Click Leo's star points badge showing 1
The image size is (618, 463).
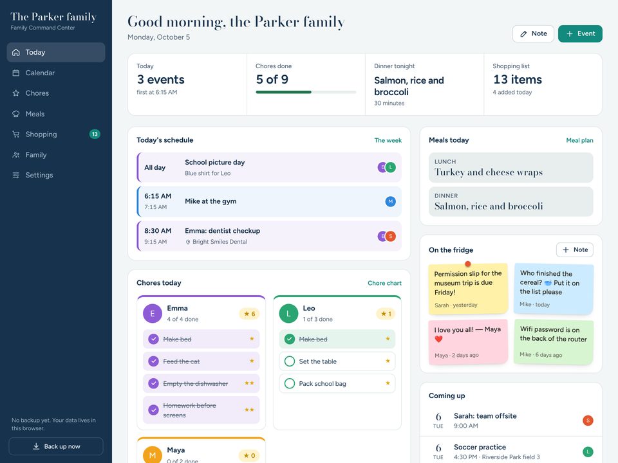point(386,314)
